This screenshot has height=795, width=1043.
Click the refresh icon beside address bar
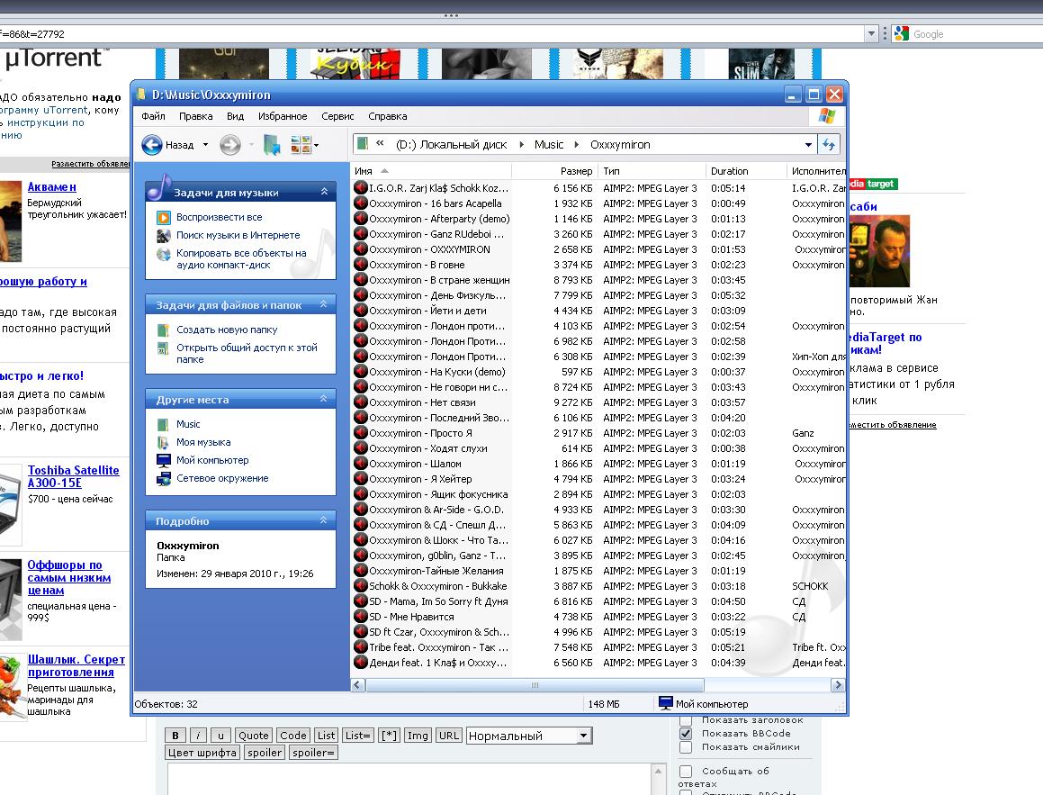829,144
